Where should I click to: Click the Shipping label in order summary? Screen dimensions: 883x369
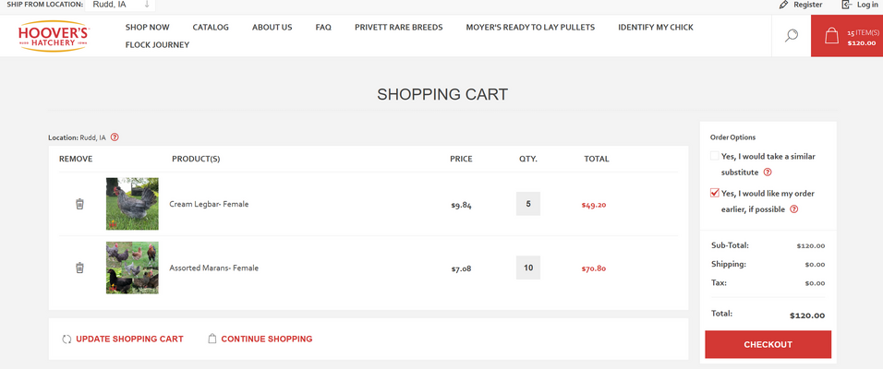(x=728, y=264)
